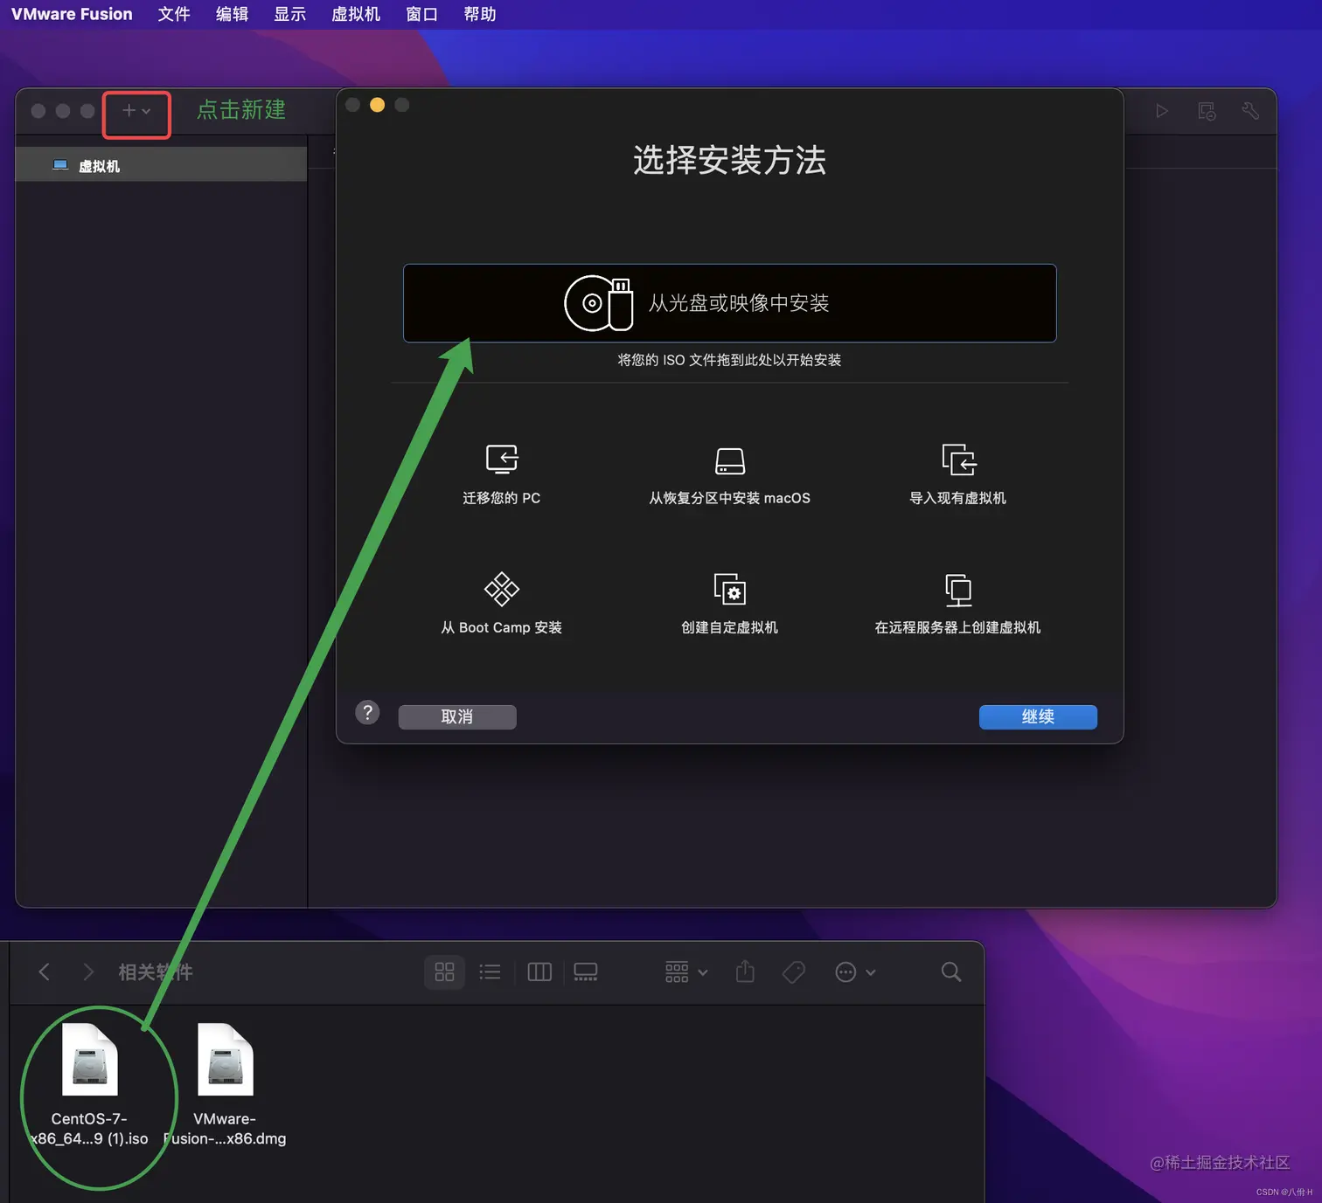Click the 继续 button
This screenshot has height=1203, width=1322.
pos(1038,716)
